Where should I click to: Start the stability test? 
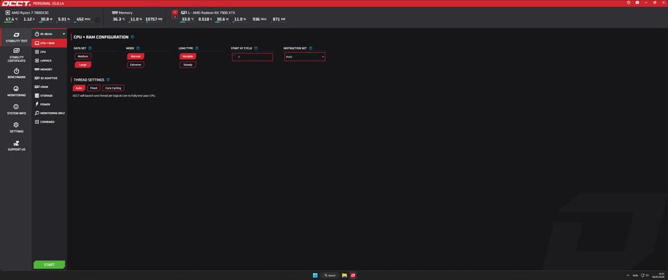pos(49,265)
